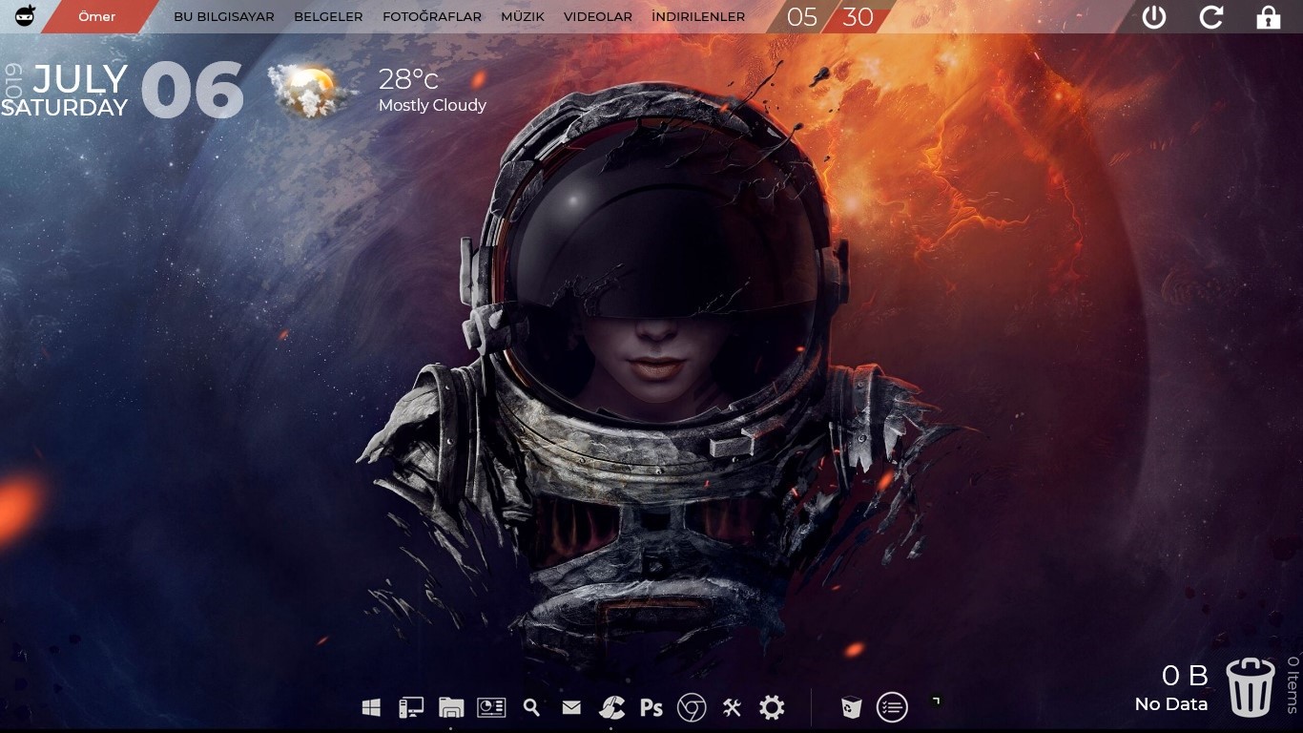Open FOTOĞRAFLAR from the top bar
Screen dimensions: 1303x733
pos(432,17)
